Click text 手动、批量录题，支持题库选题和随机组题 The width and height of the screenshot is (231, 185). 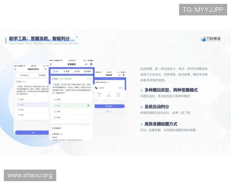click(x=168, y=130)
